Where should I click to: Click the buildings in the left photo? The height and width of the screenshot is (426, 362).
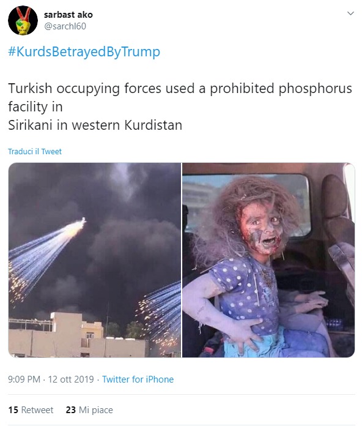click(x=79, y=336)
